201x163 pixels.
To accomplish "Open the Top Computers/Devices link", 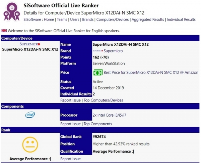I will coord(103,100).
